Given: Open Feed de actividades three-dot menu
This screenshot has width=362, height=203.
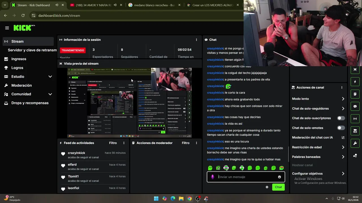Looking at the screenshot, I should [x=124, y=143].
